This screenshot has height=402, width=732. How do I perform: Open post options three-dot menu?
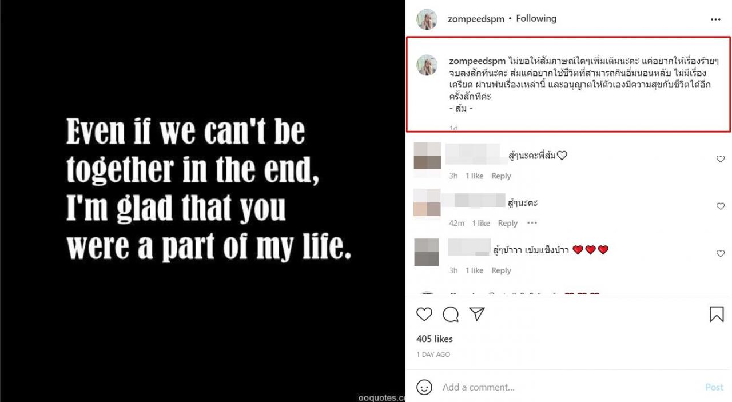pos(715,19)
